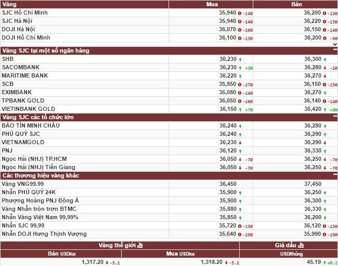The width and height of the screenshot is (338, 266).
Task: Collapse the Vàng SJC các tổ chức lớn section
Action: coord(334,117)
